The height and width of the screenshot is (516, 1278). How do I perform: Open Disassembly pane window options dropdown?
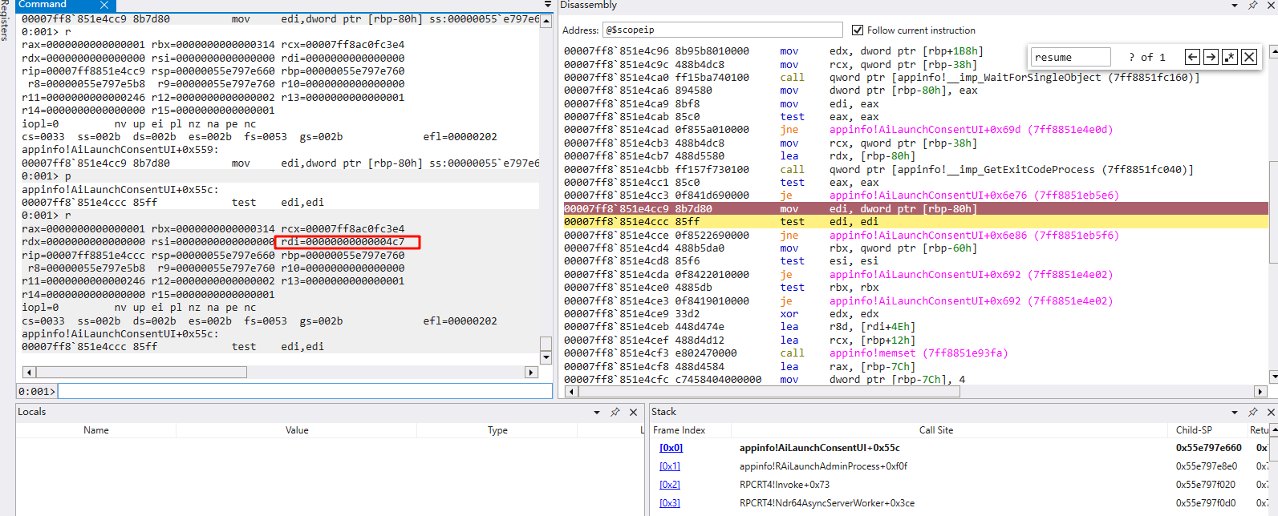1235,6
